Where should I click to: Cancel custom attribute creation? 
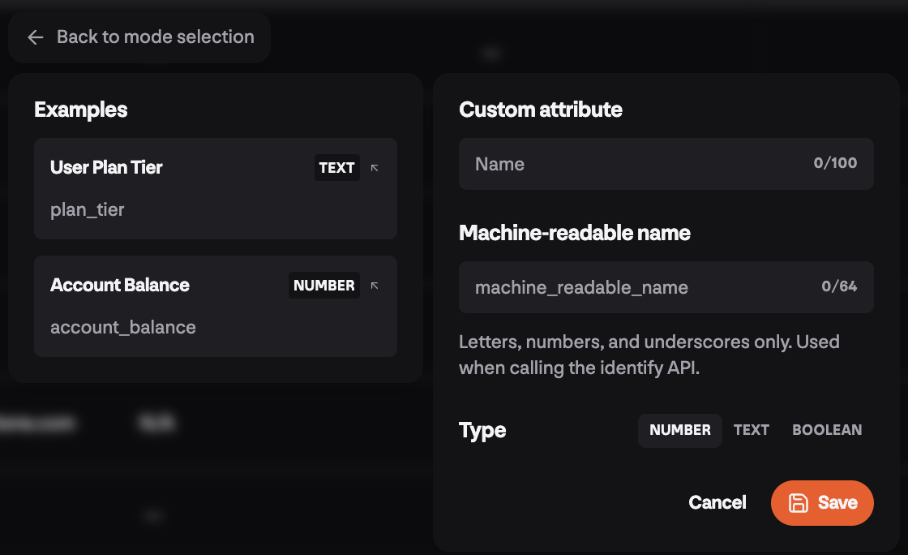click(x=717, y=502)
